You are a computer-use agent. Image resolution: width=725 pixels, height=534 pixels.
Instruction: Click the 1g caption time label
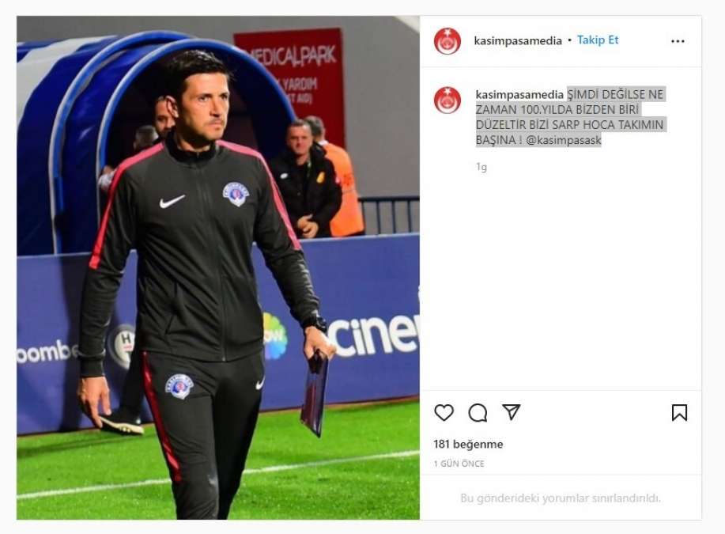click(481, 167)
